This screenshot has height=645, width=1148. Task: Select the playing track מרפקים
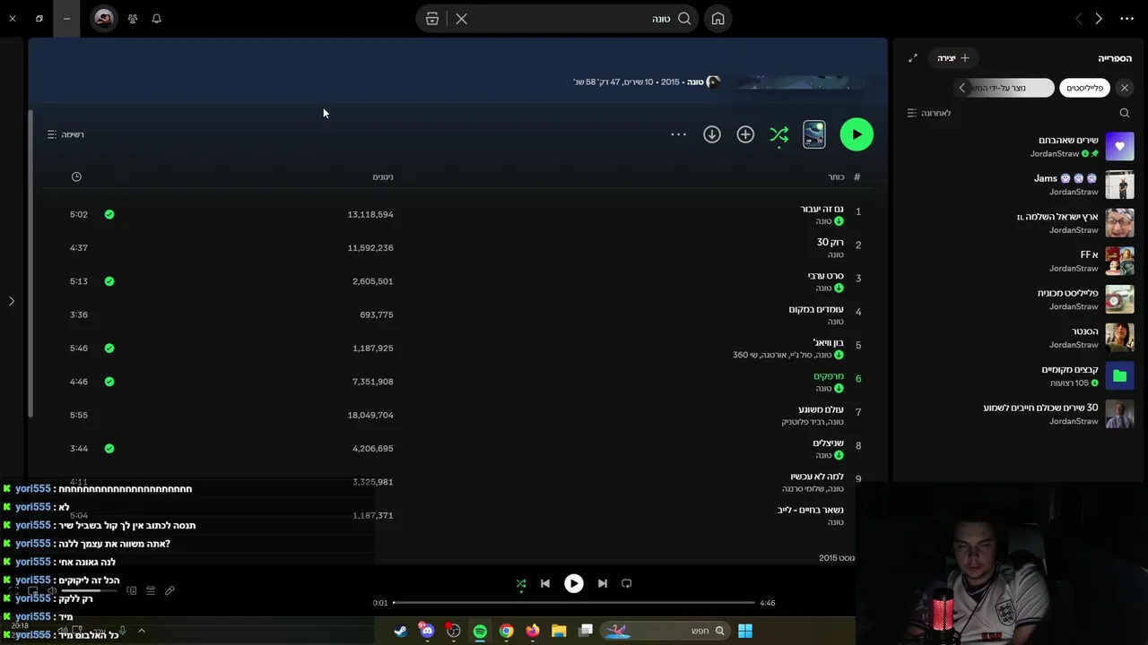(828, 376)
